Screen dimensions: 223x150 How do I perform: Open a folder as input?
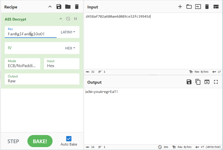point(189,7)
